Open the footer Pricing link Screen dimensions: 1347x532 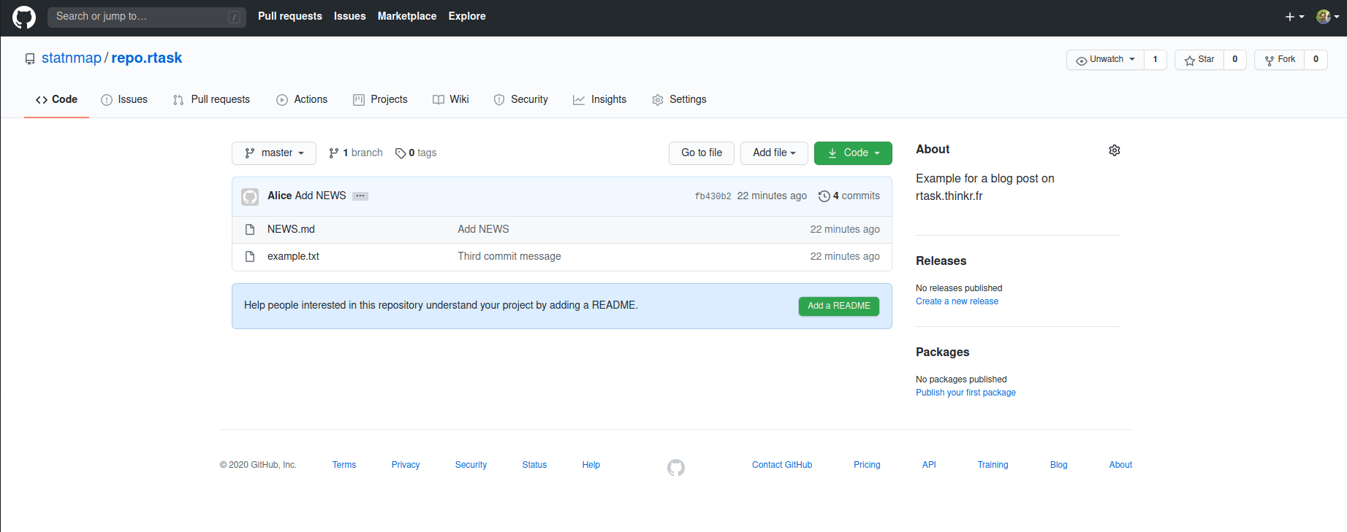[x=867, y=466]
